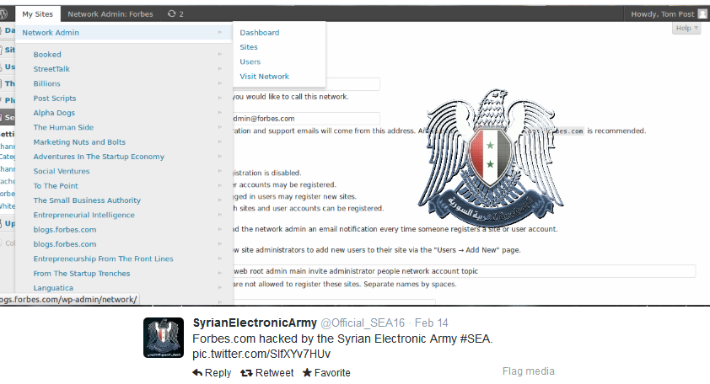Viewport: 710px width, 384px height.
Task: Click the admin email input field
Action: (306, 119)
